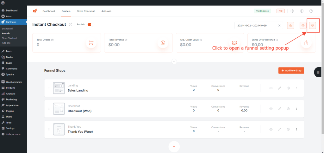Open WooCommerce in the WordPress sidebar
The width and height of the screenshot is (324, 153).
click(x=14, y=82)
